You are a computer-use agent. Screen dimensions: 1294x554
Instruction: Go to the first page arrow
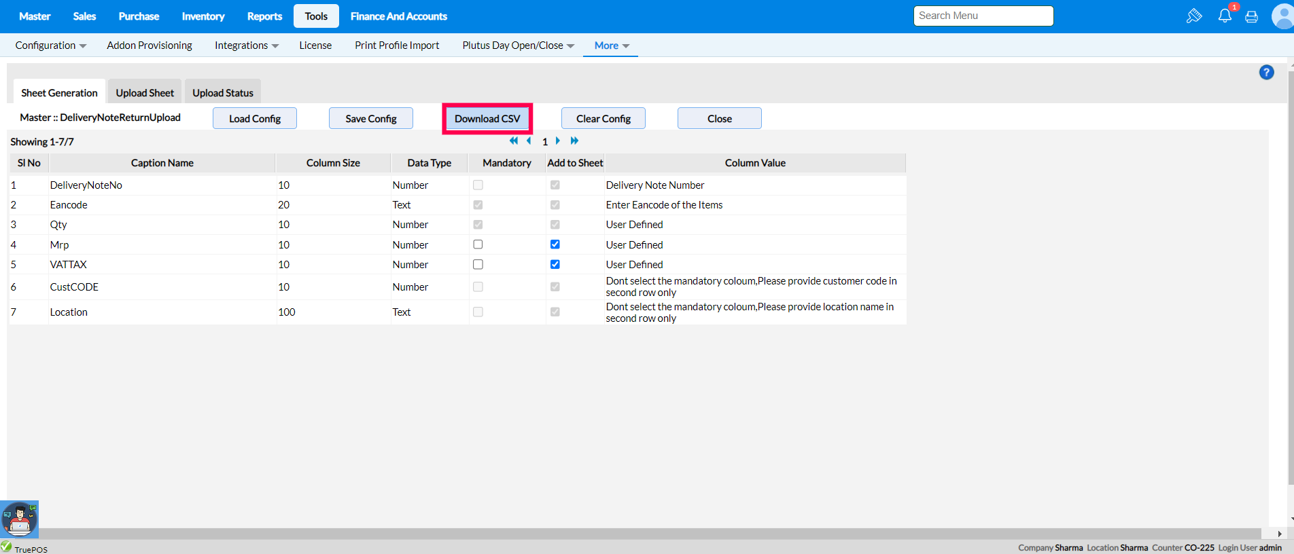pyautogui.click(x=514, y=141)
